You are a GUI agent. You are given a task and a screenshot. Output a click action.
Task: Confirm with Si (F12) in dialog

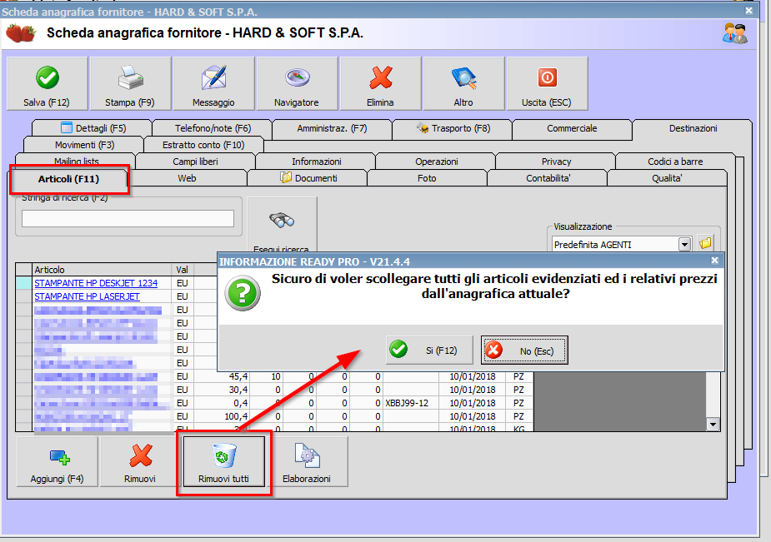coord(429,350)
